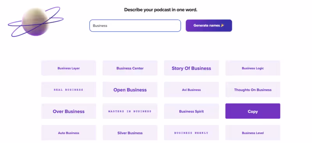The image size is (312, 143).
Task: Choose the Open Business name card
Action: tap(130, 89)
